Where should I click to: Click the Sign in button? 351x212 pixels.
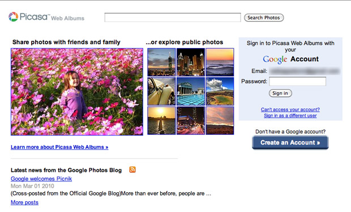point(280,93)
